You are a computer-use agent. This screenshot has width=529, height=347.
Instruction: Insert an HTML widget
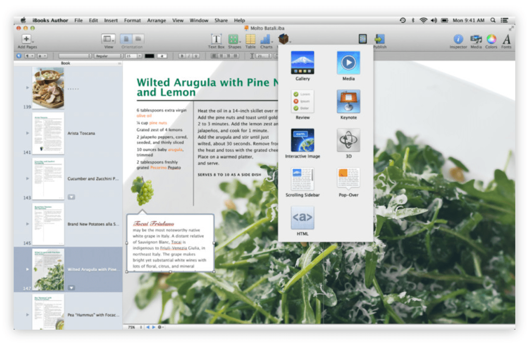point(303,218)
